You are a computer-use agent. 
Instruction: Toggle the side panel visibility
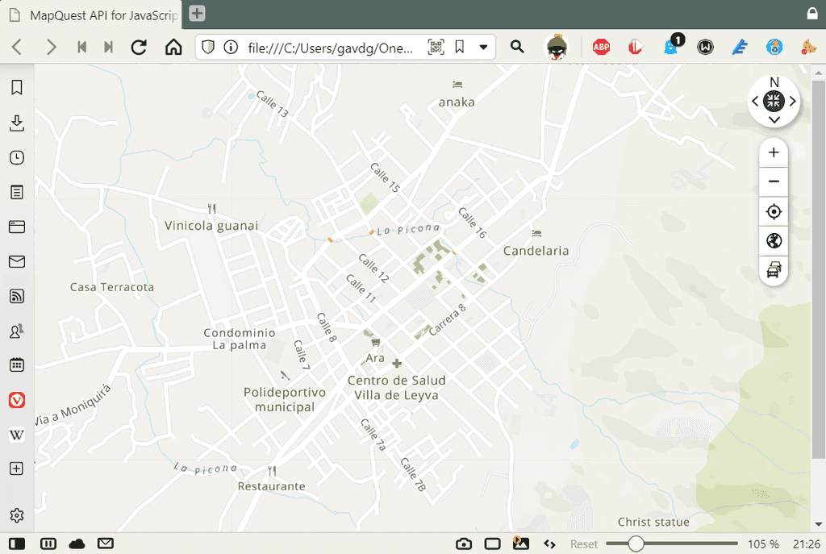[16, 544]
